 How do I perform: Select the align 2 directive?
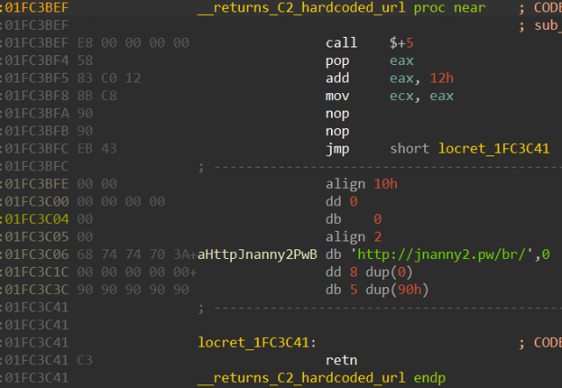pyautogui.click(x=353, y=237)
